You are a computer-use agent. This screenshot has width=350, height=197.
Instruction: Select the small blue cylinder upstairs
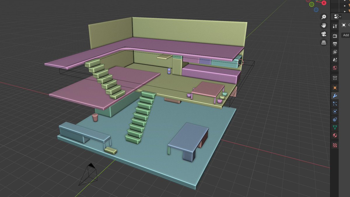coord(169,71)
